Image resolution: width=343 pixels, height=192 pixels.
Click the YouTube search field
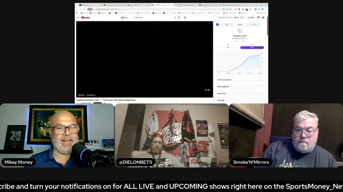tap(153, 18)
